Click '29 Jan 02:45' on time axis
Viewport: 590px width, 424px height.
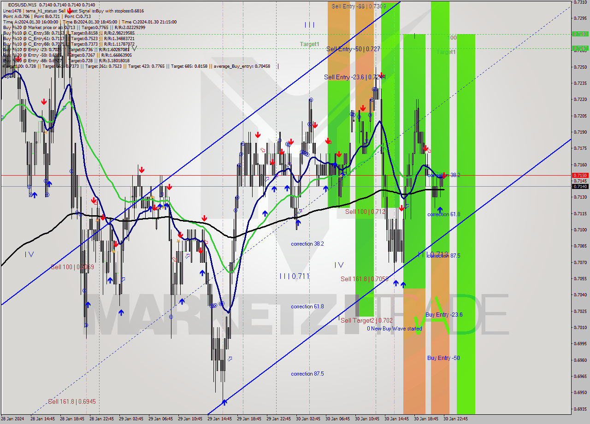coord(131,418)
